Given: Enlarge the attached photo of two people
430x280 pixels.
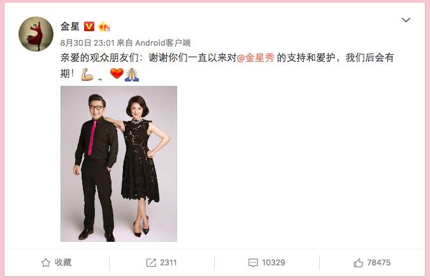Looking at the screenshot, I should [x=118, y=164].
